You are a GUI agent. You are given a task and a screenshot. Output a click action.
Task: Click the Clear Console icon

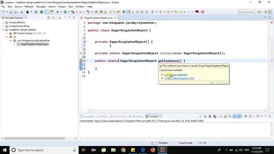click(x=221, y=116)
